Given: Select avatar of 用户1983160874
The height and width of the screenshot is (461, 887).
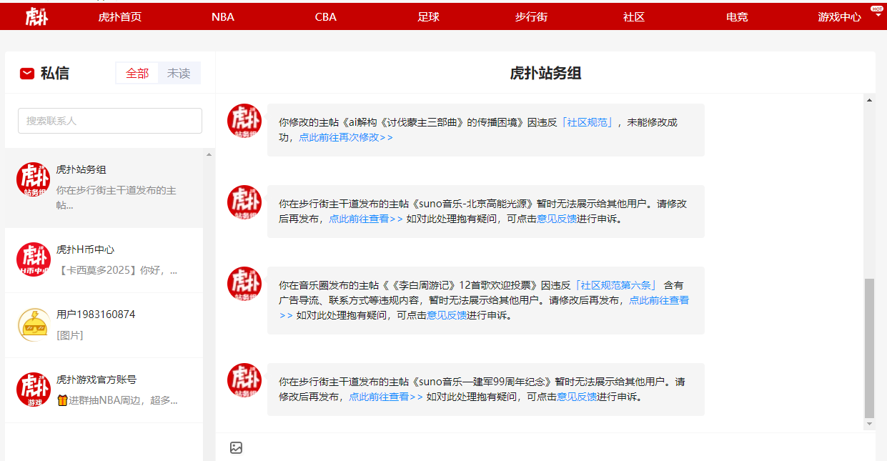Looking at the screenshot, I should (x=34, y=324).
